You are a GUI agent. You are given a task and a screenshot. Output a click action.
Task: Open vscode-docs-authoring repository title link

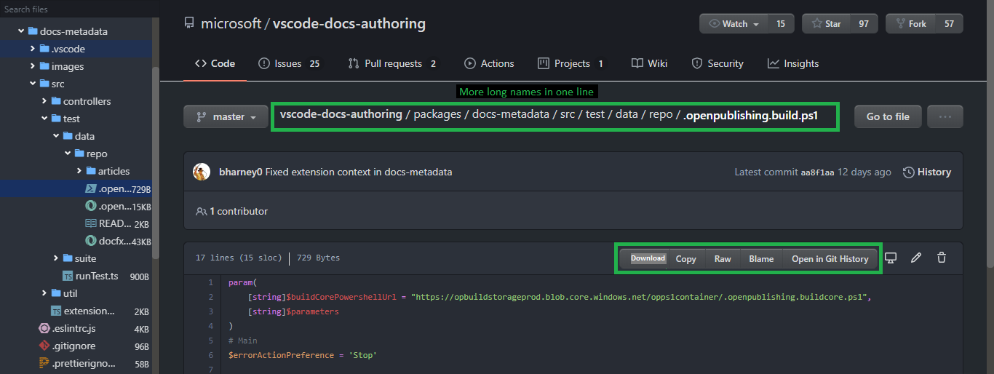tap(349, 23)
